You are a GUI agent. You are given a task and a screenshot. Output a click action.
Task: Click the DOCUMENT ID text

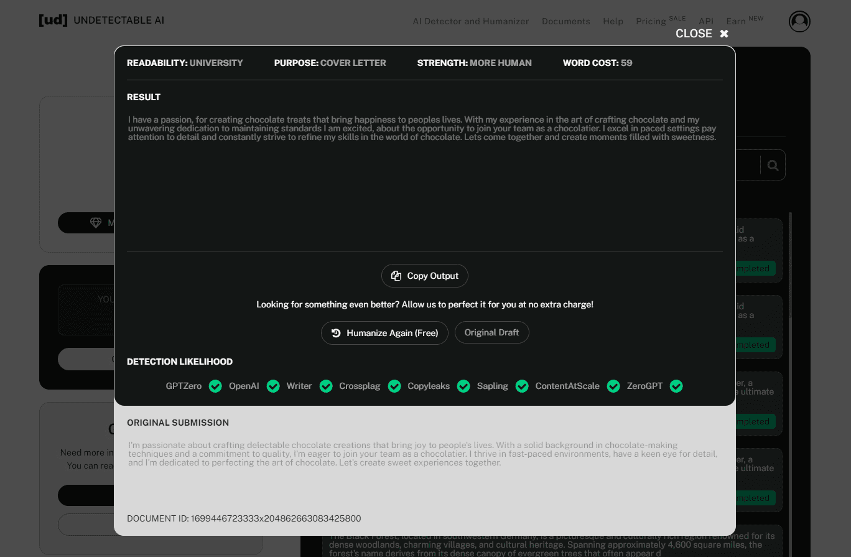point(244,518)
